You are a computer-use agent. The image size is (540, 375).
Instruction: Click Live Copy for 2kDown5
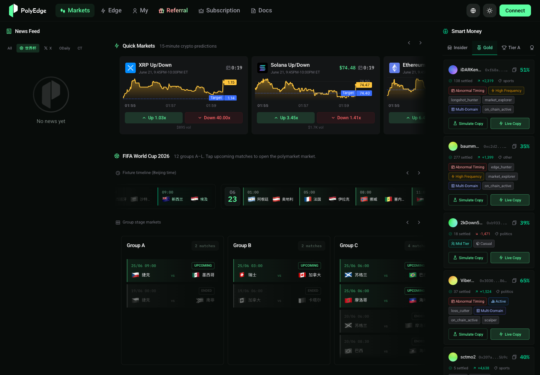click(510, 258)
